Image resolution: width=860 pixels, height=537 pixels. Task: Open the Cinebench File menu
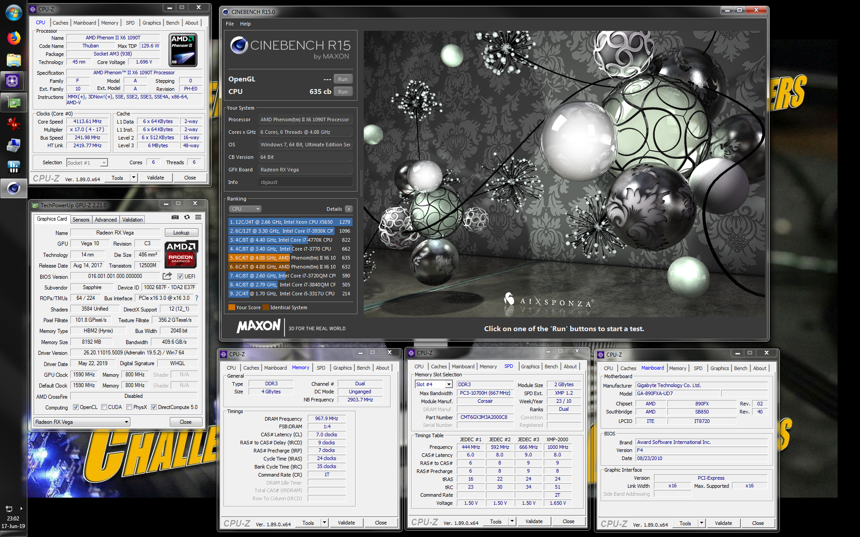pos(230,24)
